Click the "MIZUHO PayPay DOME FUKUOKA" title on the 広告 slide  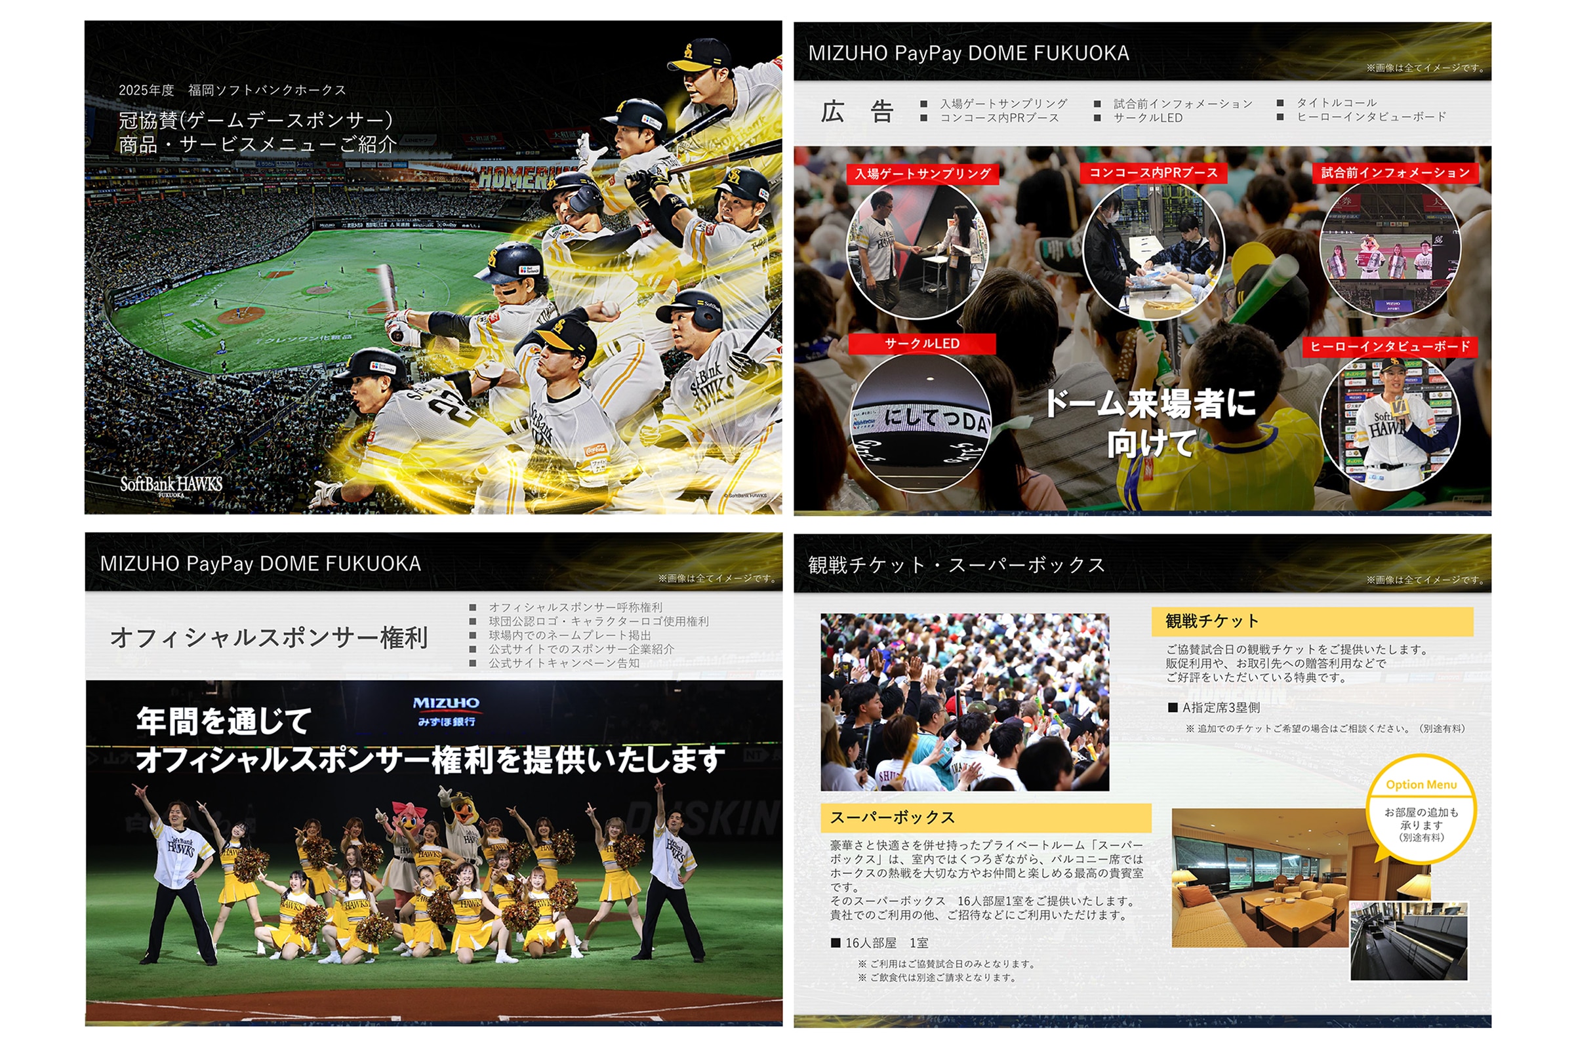(x=969, y=54)
